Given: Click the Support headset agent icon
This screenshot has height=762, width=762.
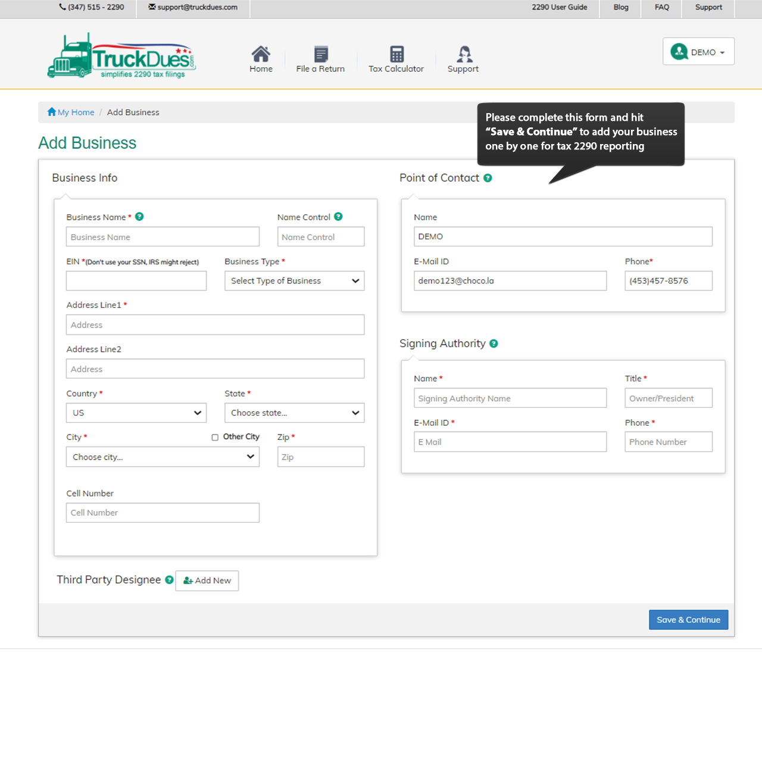Looking at the screenshot, I should (x=464, y=54).
